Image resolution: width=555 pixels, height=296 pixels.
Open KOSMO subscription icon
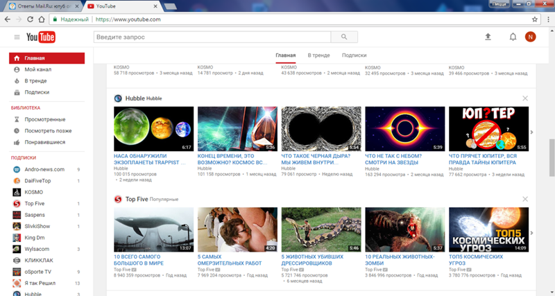17,192
